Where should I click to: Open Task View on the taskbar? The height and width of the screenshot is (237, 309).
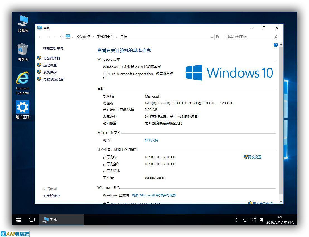[32, 220]
